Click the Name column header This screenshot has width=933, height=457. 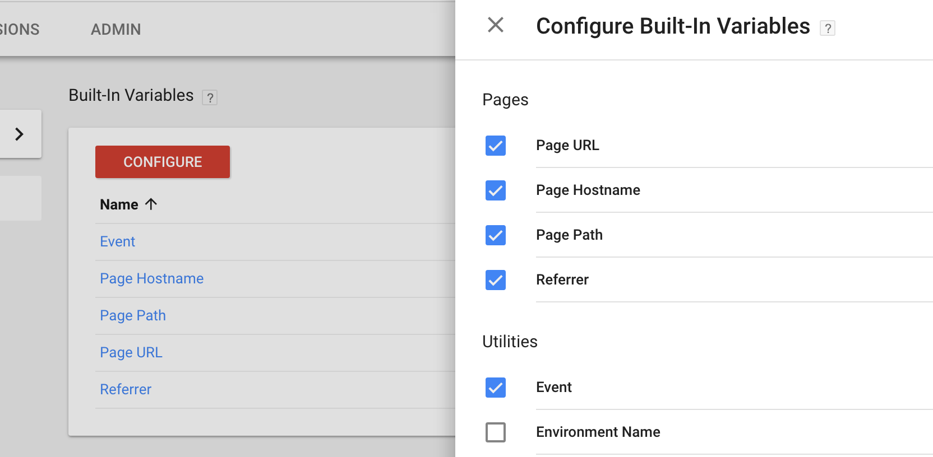coord(119,204)
